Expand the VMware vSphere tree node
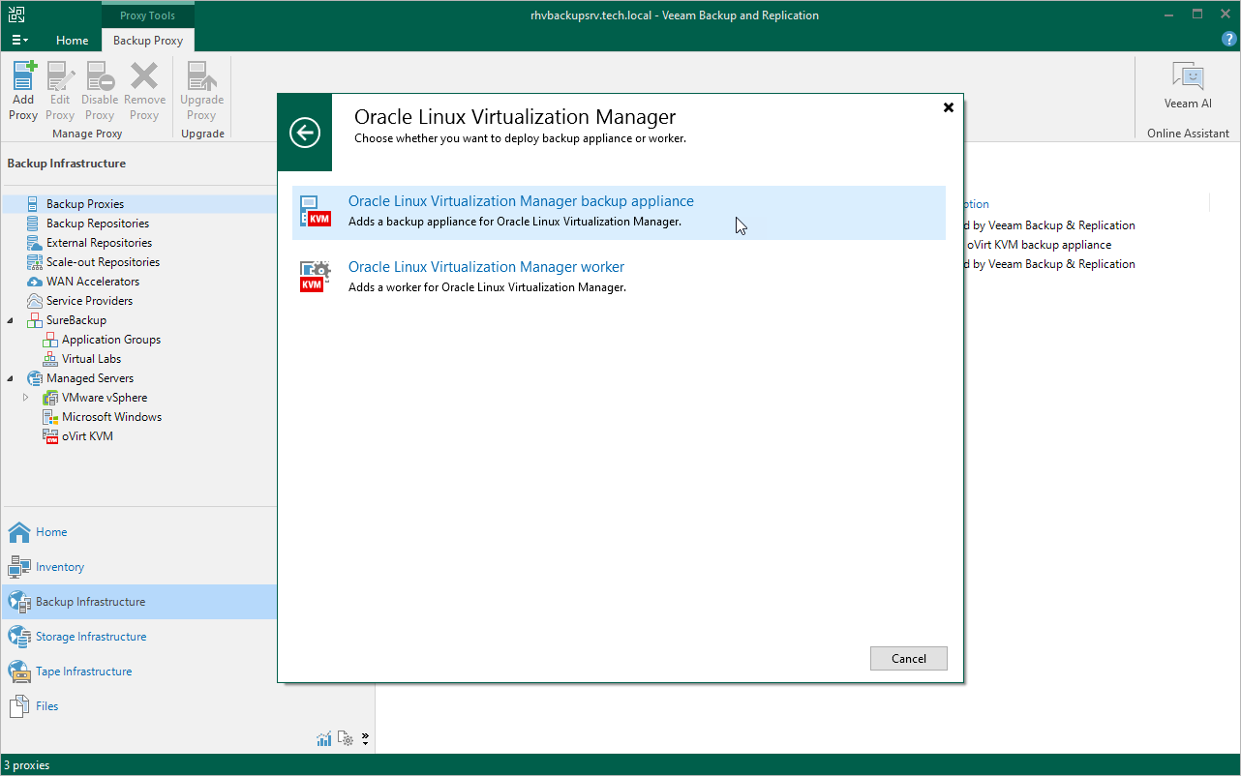 (26, 398)
